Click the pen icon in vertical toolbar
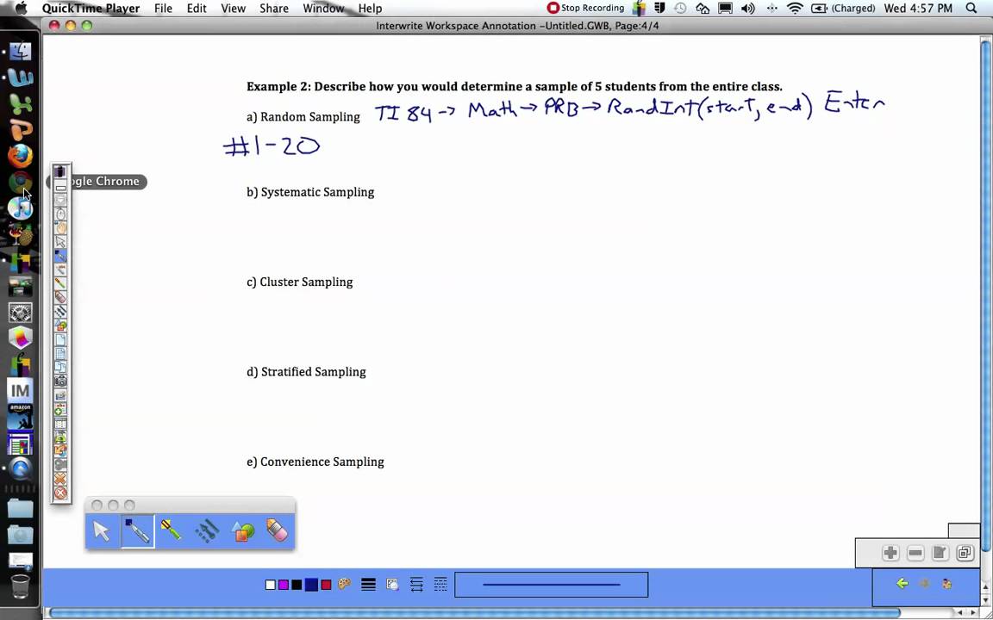 [60, 256]
